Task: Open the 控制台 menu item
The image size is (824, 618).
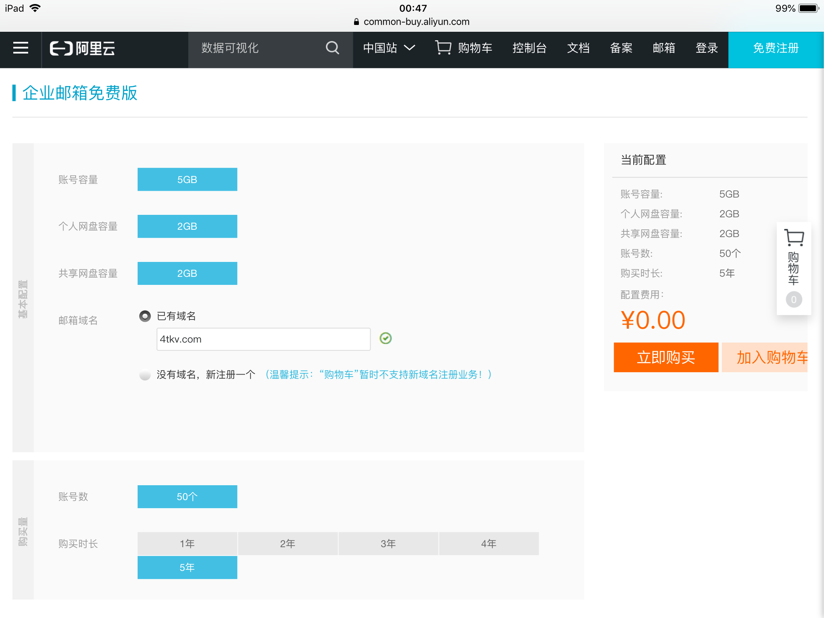Action: (529, 48)
